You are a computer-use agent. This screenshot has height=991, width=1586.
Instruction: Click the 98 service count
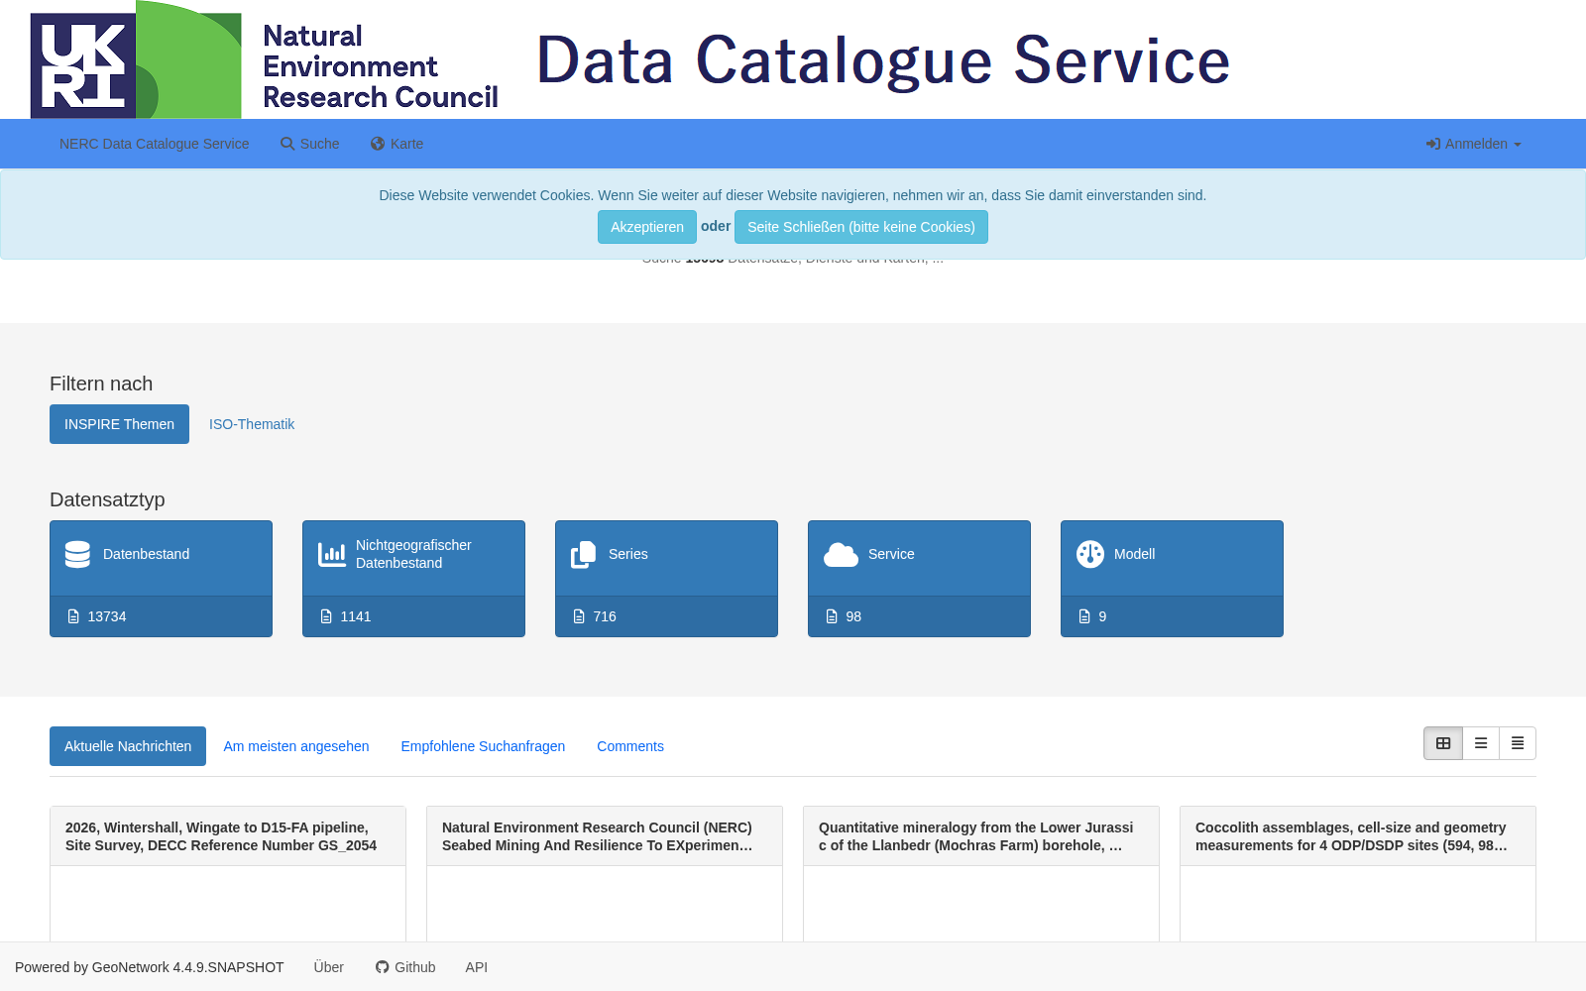pyautogui.click(x=853, y=616)
